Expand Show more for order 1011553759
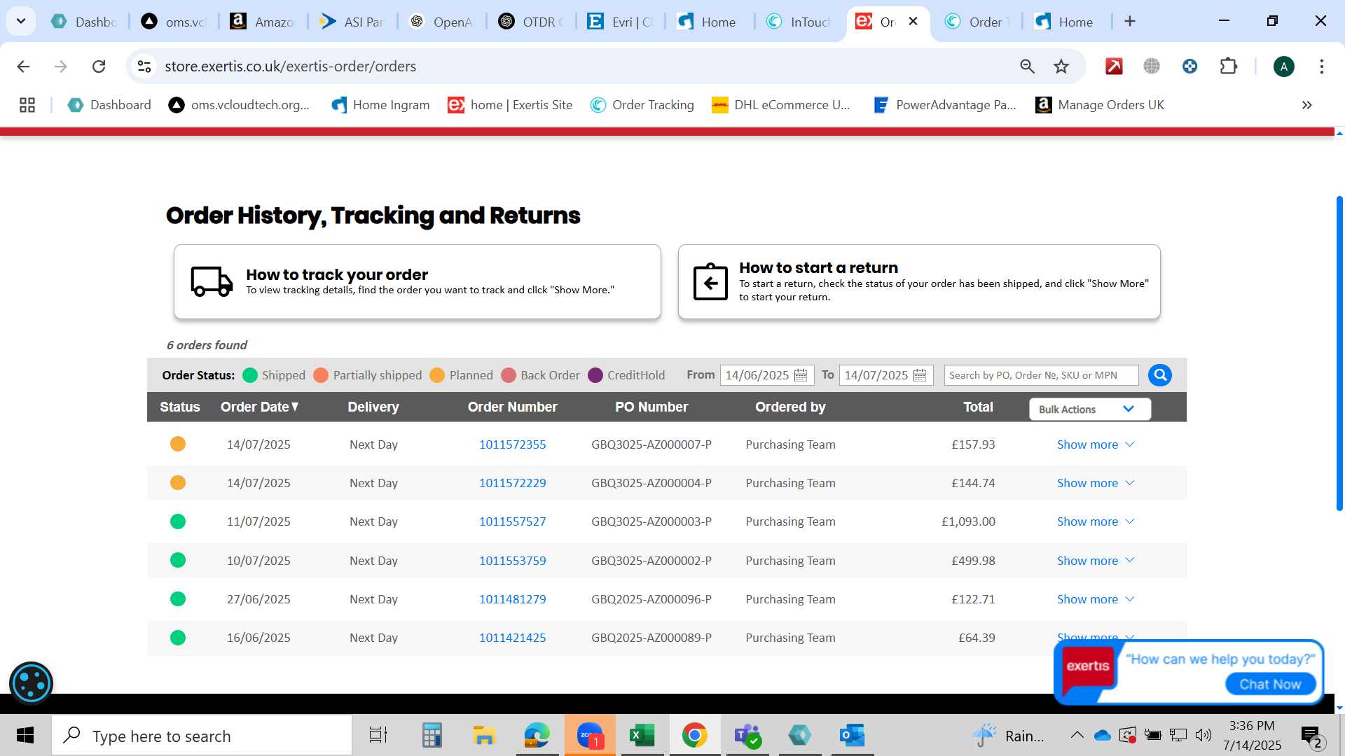 point(1095,561)
